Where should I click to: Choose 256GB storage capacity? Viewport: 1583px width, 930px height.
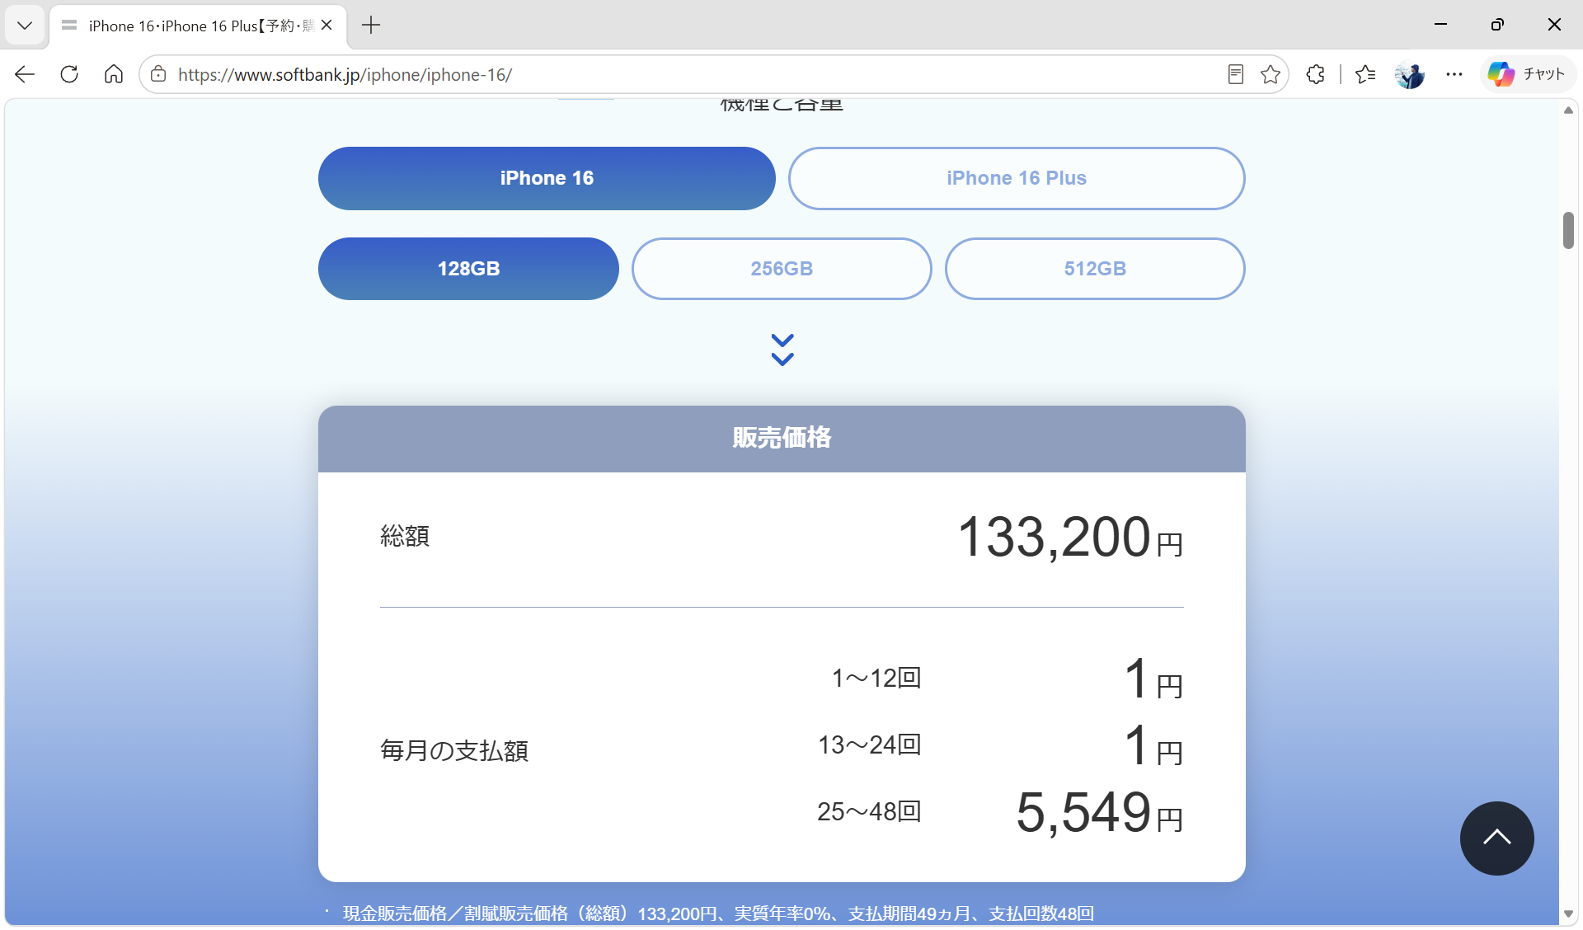782,269
